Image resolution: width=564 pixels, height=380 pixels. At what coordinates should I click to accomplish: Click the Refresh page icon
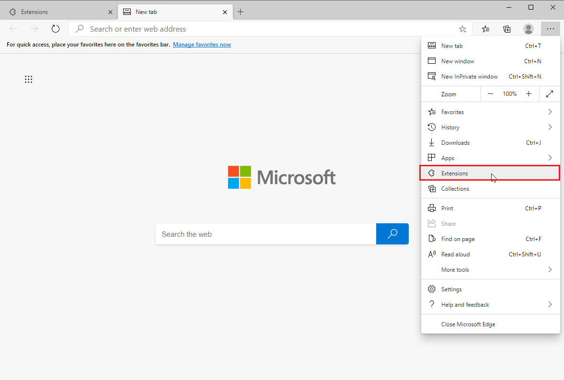point(56,29)
